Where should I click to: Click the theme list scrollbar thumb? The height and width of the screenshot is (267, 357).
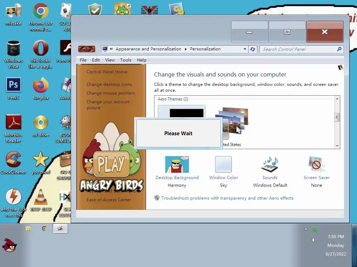coord(337,117)
